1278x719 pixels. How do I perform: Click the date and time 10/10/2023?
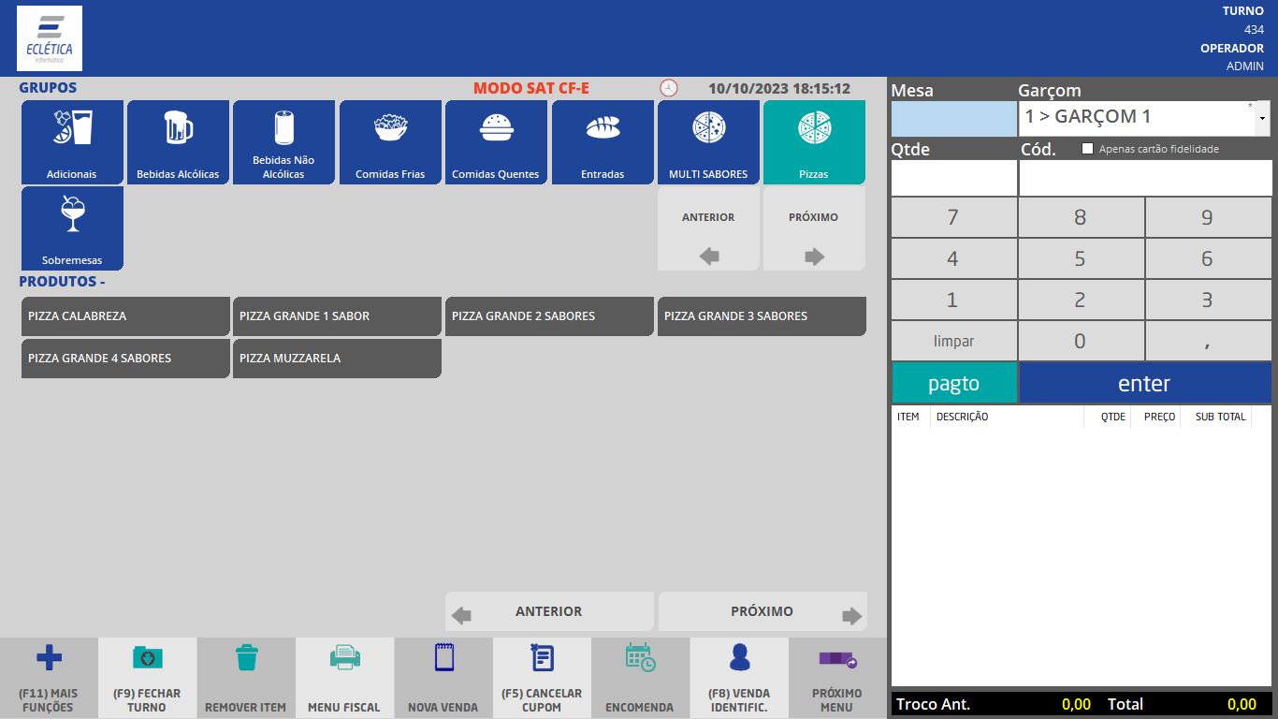click(x=779, y=88)
